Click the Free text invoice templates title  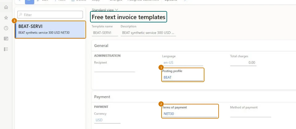(x=129, y=17)
